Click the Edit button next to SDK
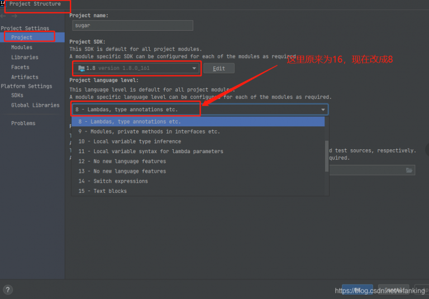429x299 pixels. click(218, 68)
